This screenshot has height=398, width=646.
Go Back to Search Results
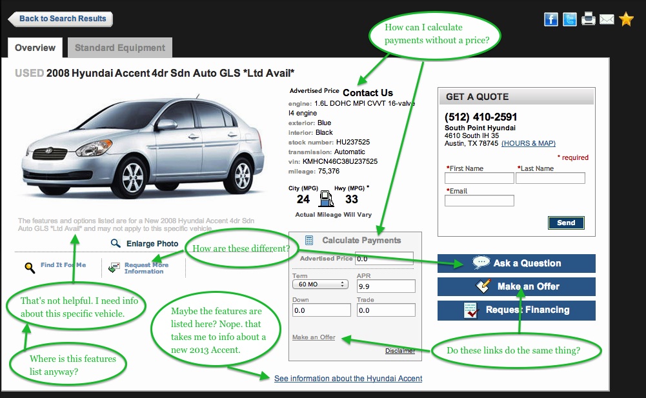(x=60, y=19)
